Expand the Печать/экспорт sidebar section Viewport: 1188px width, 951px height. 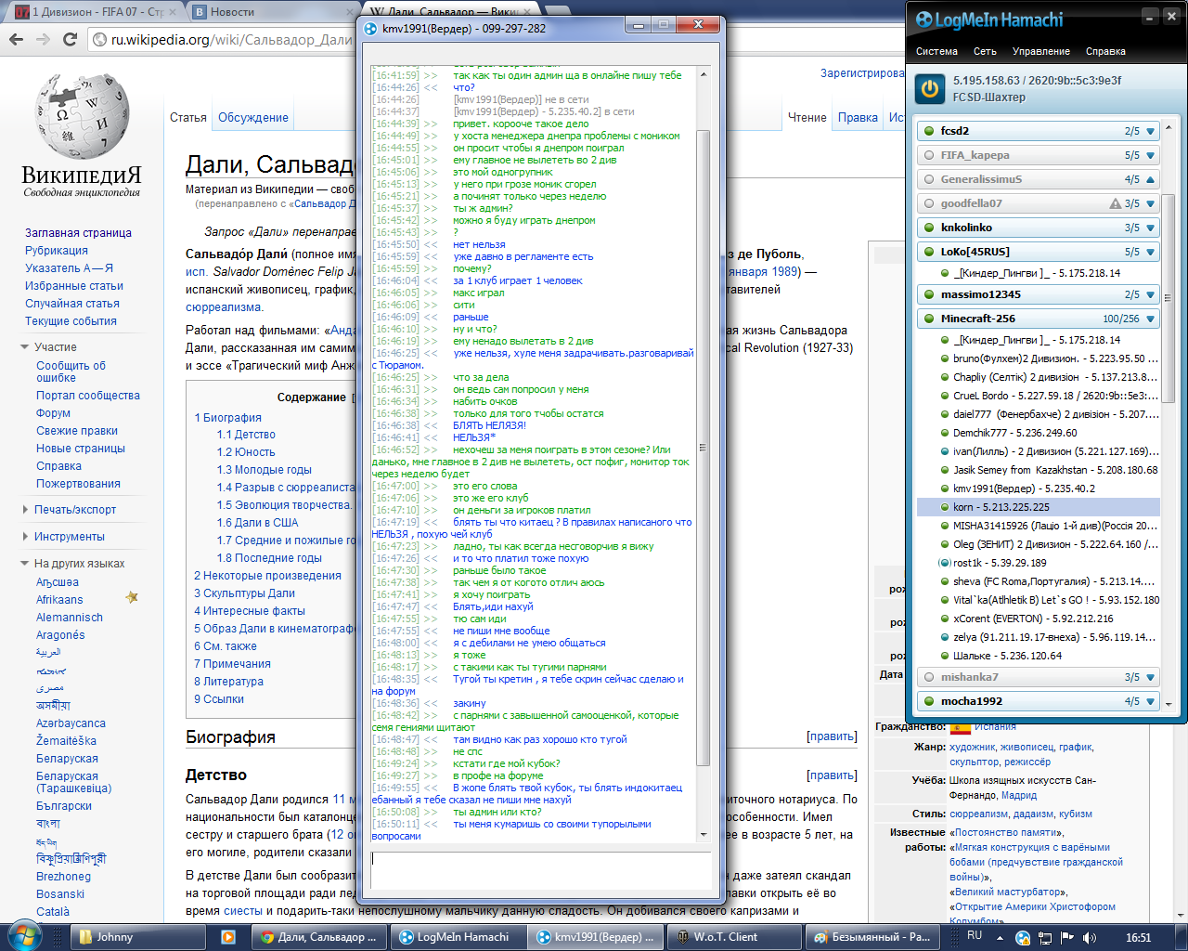click(x=68, y=510)
